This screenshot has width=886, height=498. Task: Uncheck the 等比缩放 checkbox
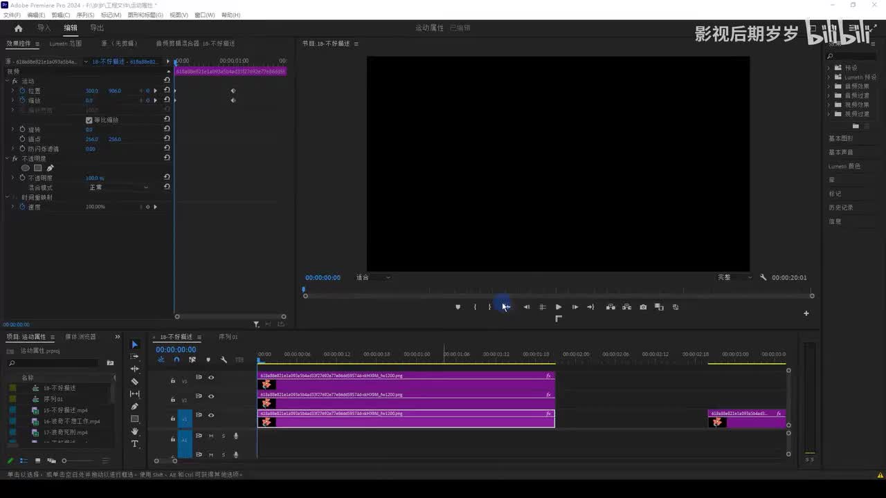pos(89,120)
